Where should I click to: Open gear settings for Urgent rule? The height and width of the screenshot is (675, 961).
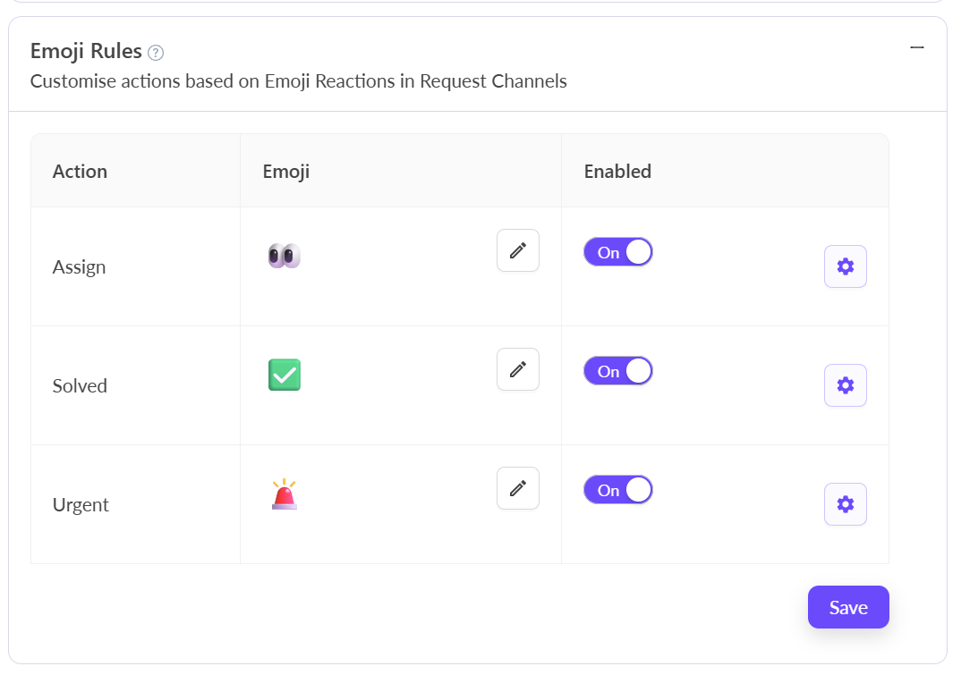(x=846, y=504)
